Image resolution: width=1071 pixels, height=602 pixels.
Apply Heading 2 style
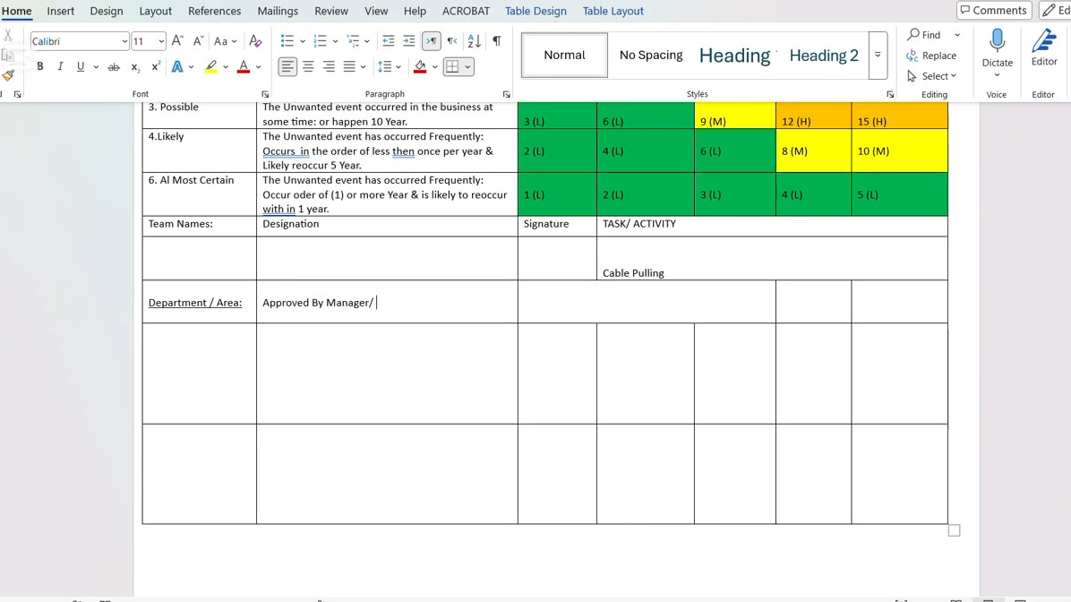click(x=824, y=56)
